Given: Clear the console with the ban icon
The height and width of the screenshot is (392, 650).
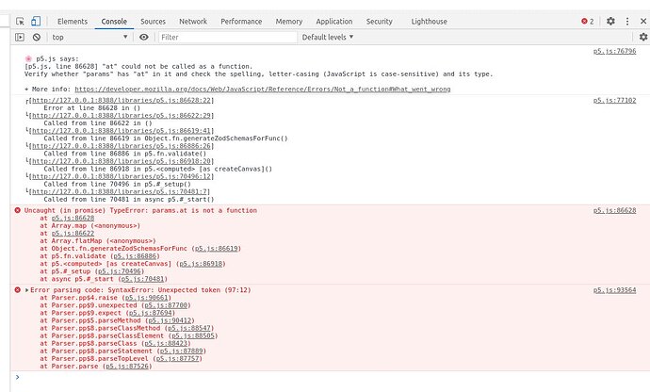Looking at the screenshot, I should [x=37, y=37].
